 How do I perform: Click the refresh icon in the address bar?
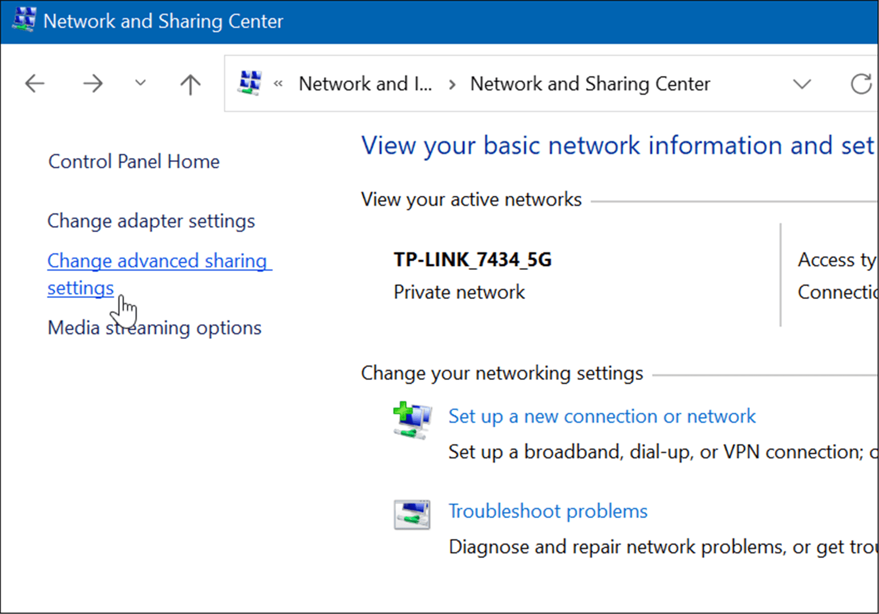[861, 84]
